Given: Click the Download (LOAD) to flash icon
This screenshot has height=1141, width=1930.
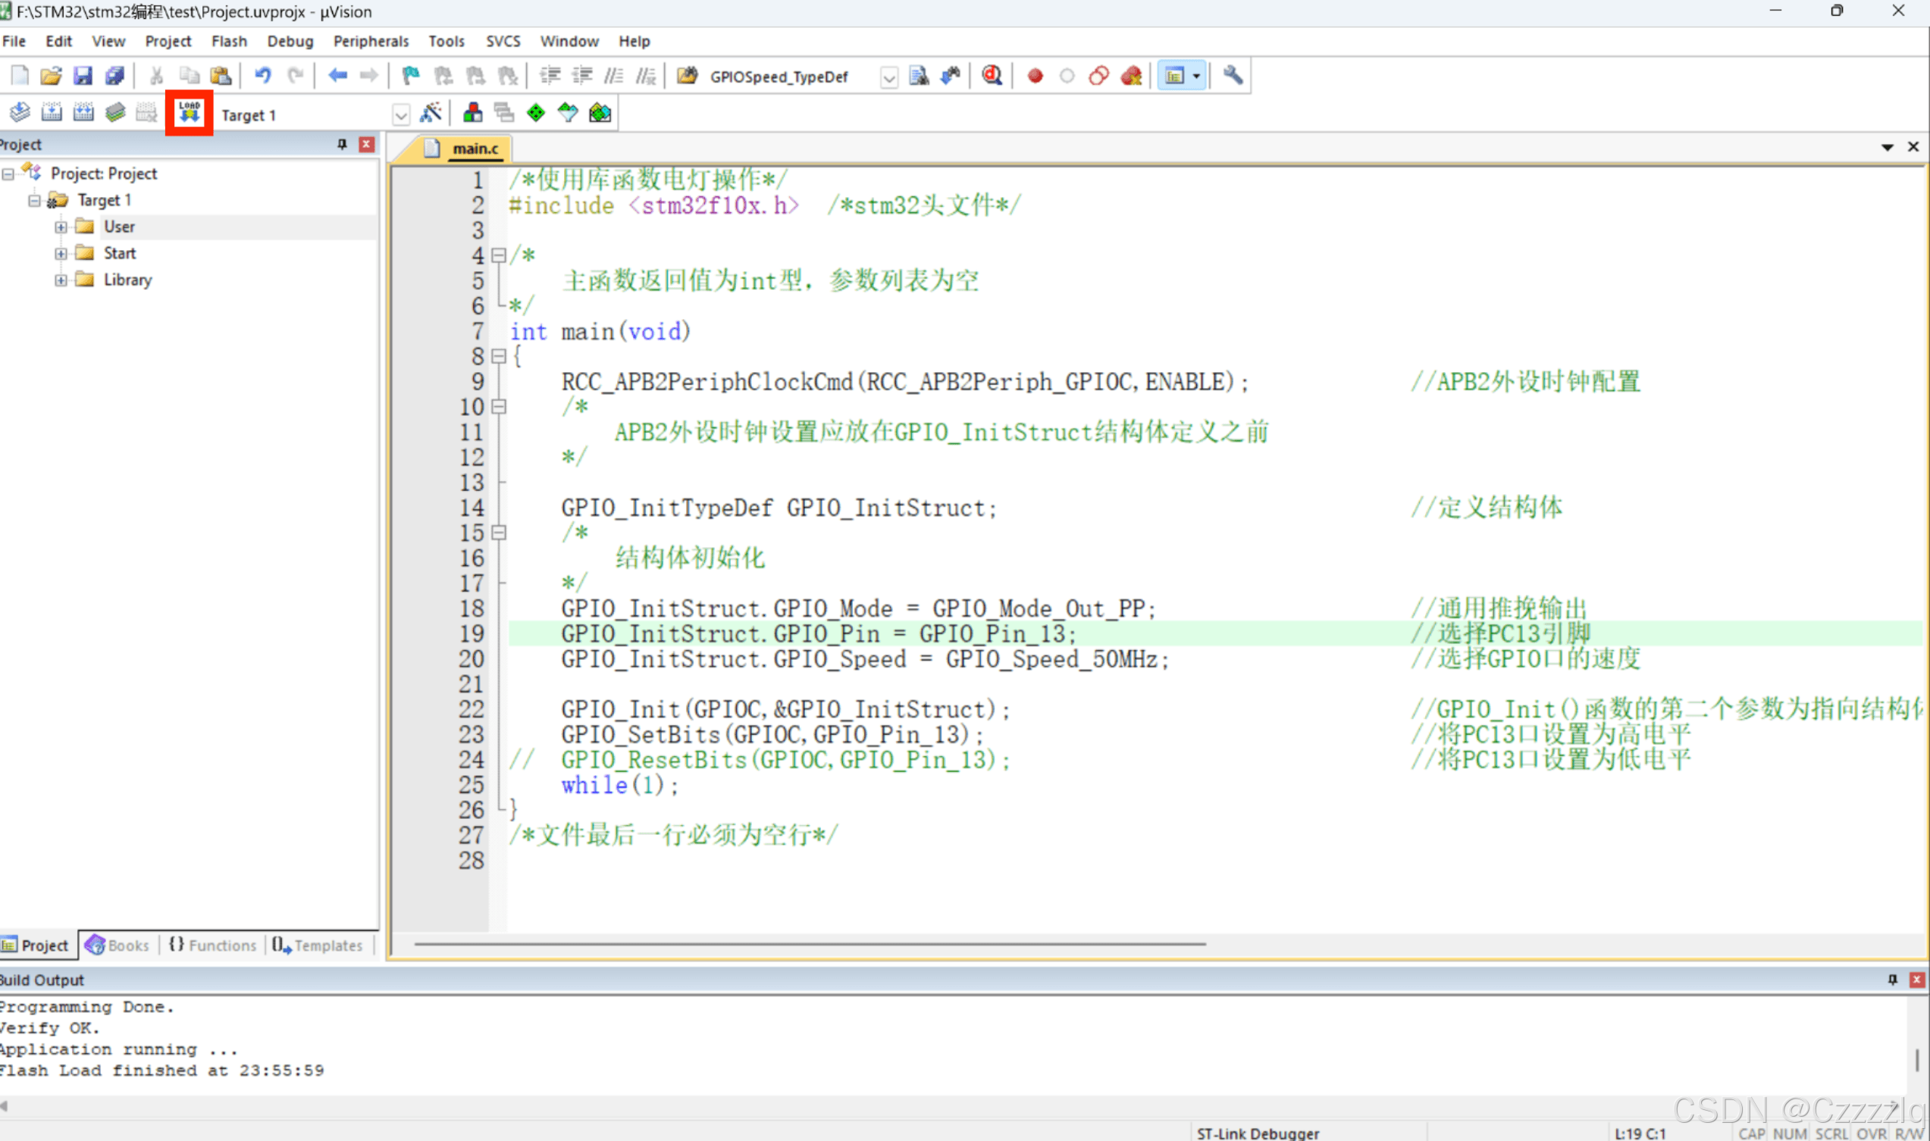Looking at the screenshot, I should coord(190,113).
